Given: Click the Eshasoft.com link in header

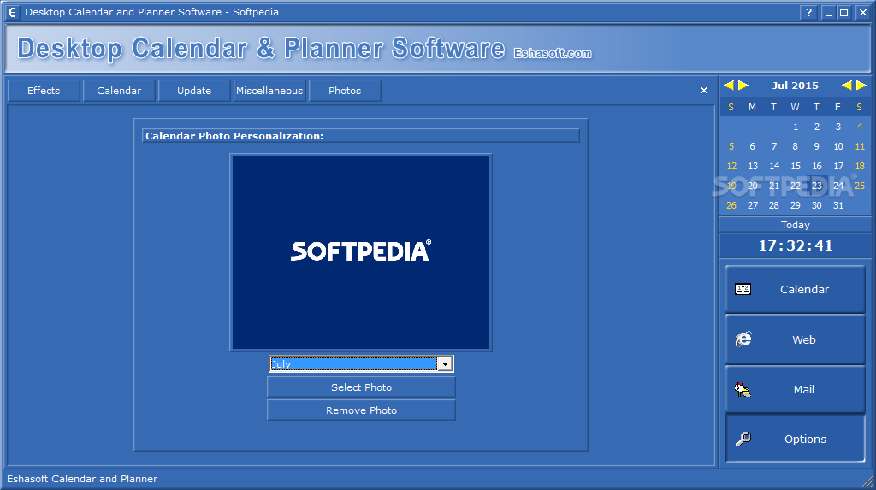Looking at the screenshot, I should 553,53.
